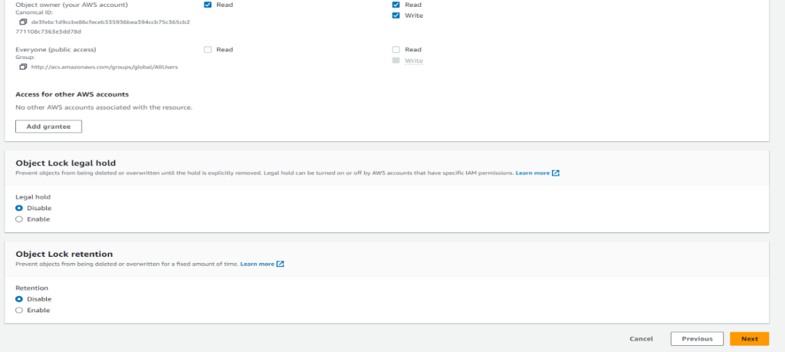
Task: Copy the Object owner canonical ID
Action: (23, 22)
